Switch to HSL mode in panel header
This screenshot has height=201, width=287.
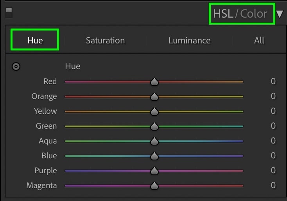point(223,14)
